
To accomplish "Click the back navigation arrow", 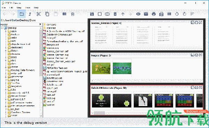I will tap(5, 14).
